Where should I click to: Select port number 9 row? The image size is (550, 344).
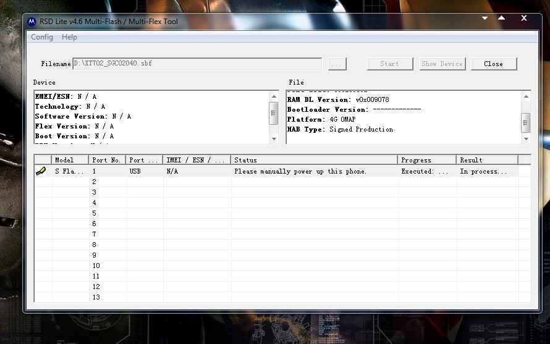click(282, 255)
